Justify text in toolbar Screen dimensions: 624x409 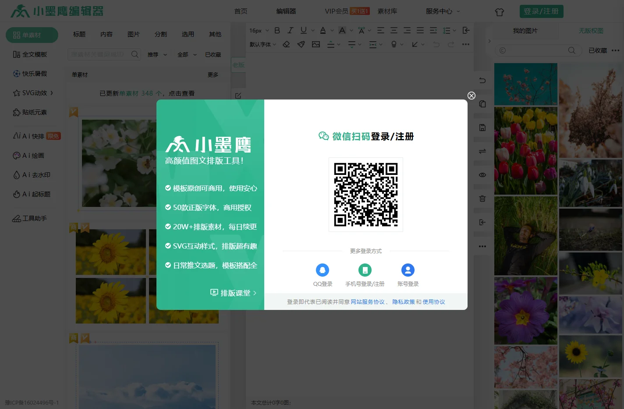[420, 30]
